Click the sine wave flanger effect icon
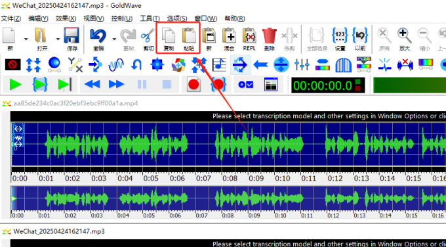The image size is (446, 247). coord(116,64)
